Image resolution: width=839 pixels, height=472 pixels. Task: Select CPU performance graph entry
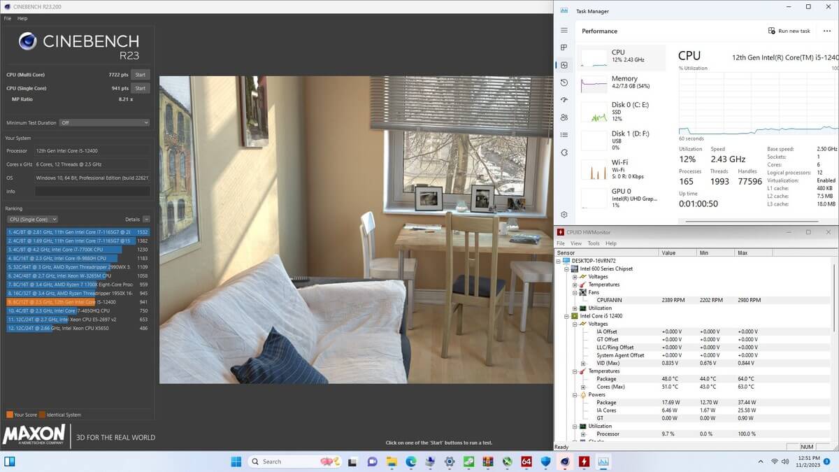click(x=622, y=57)
